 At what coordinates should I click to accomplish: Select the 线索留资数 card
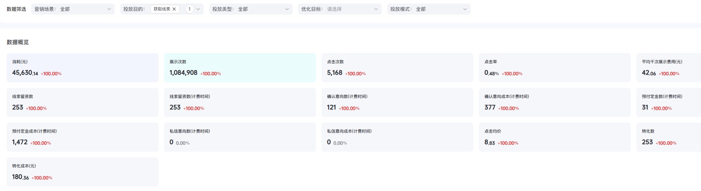pos(82,102)
